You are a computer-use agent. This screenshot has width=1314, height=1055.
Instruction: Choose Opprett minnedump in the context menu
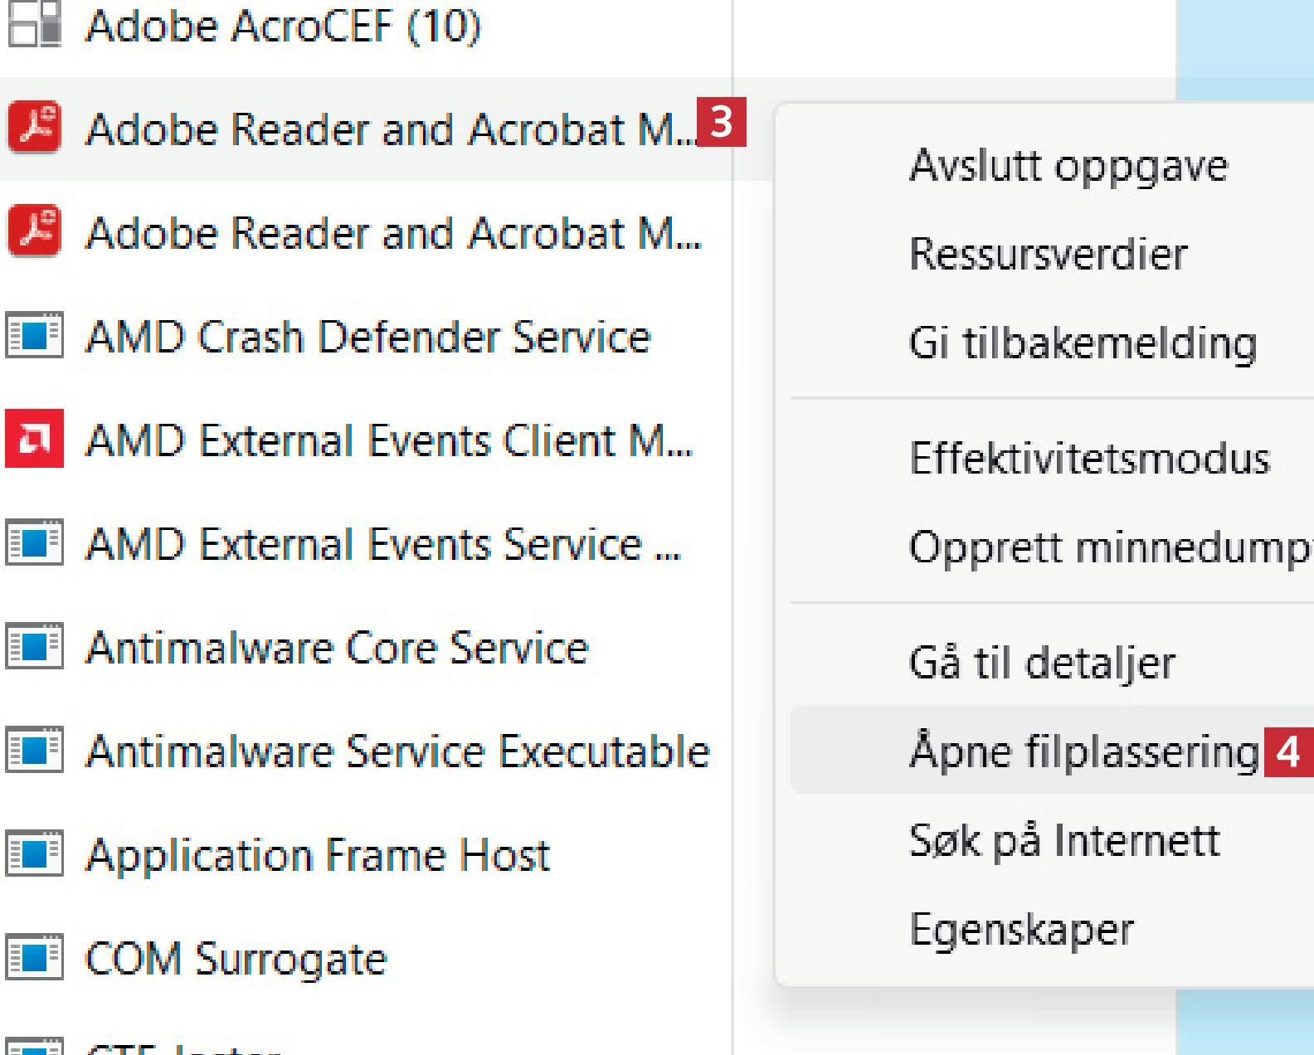click(1108, 547)
